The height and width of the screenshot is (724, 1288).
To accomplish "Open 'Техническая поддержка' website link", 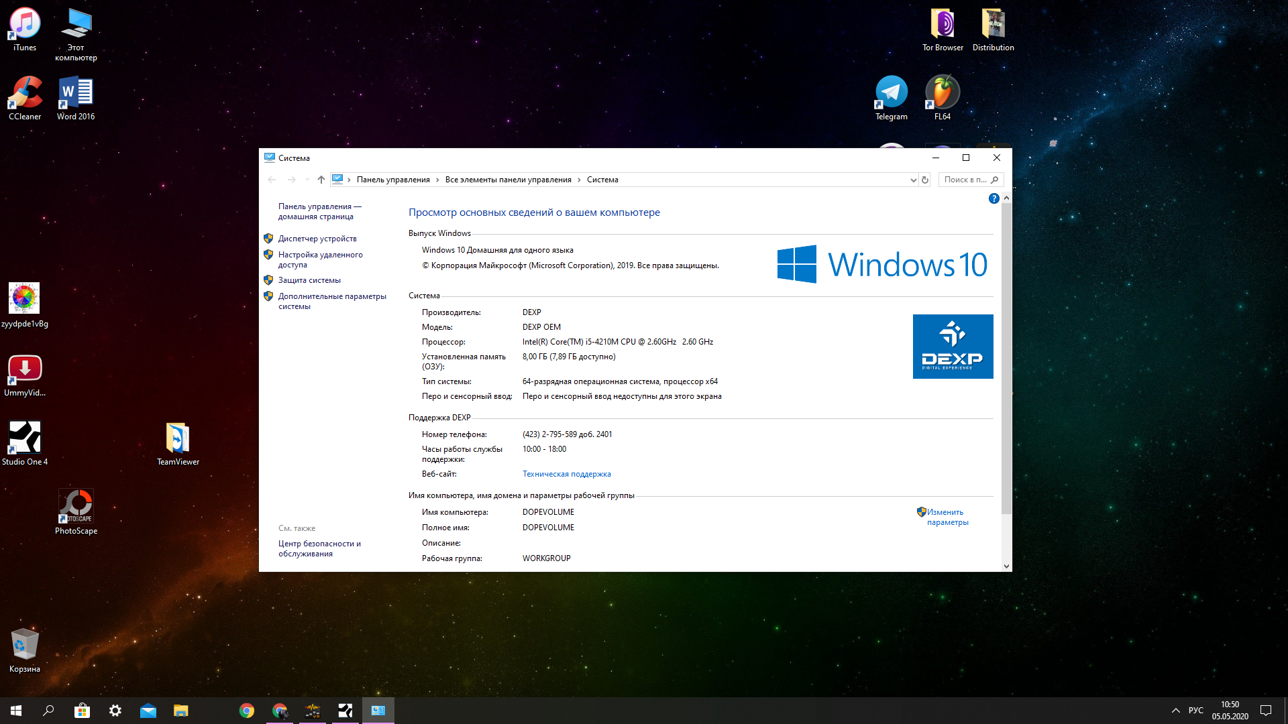I will (566, 474).
